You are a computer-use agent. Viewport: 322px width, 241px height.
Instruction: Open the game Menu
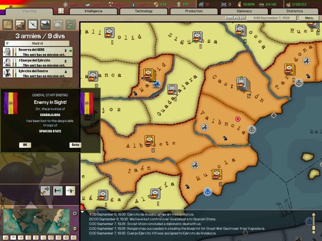tap(309, 18)
